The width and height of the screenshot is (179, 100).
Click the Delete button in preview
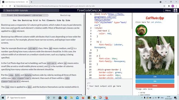[155, 86]
